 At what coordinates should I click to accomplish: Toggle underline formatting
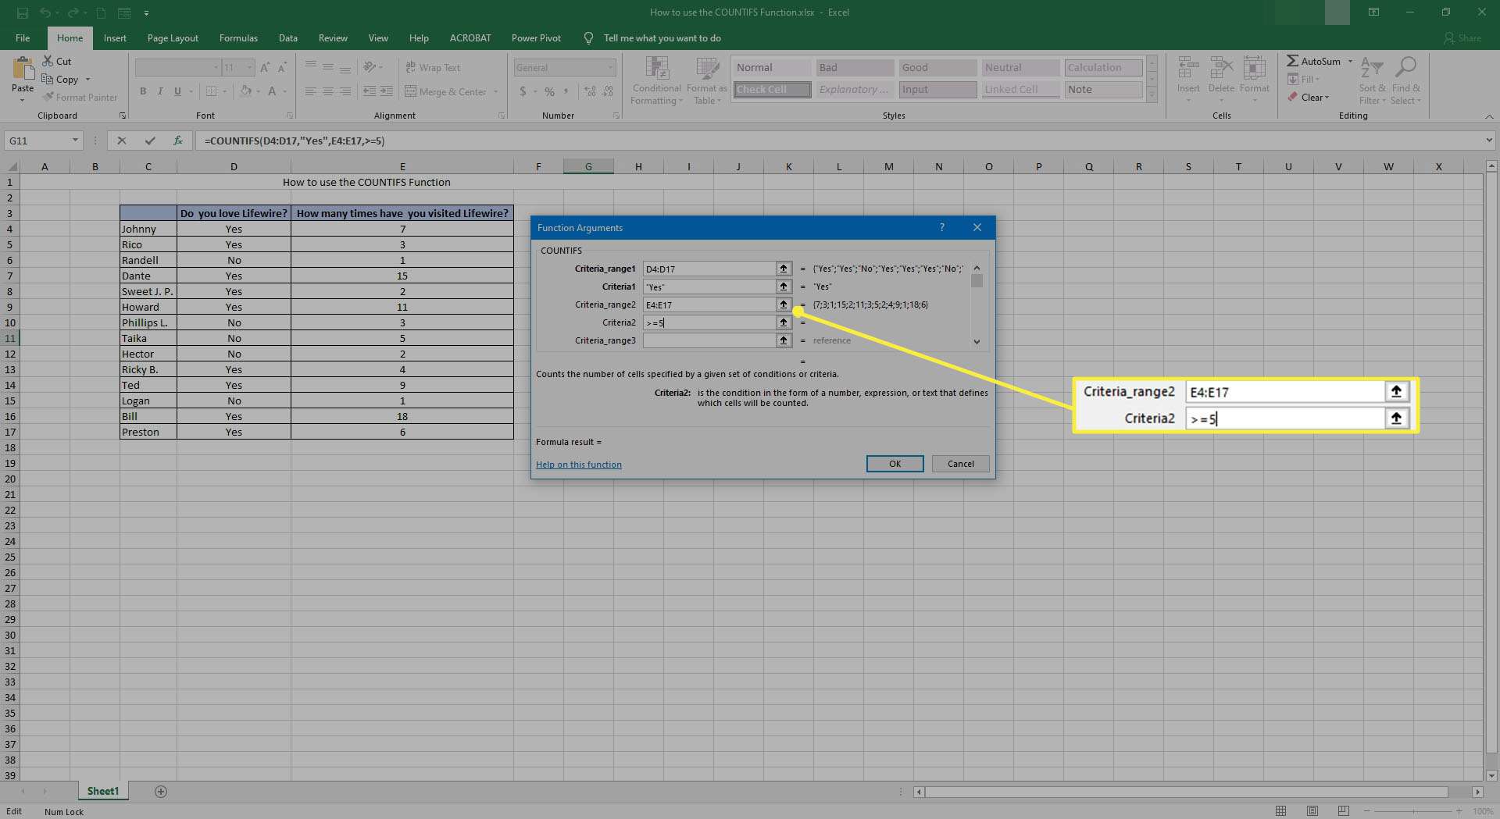click(x=177, y=91)
